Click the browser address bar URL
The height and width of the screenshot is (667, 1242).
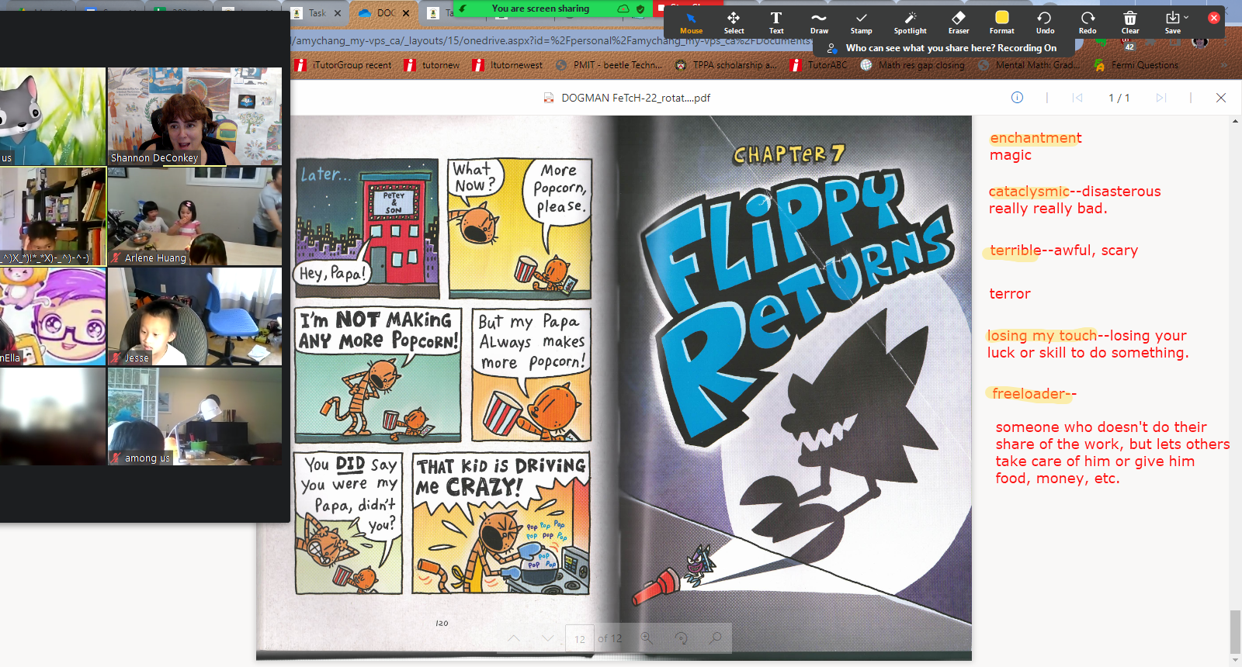[x=551, y=40]
